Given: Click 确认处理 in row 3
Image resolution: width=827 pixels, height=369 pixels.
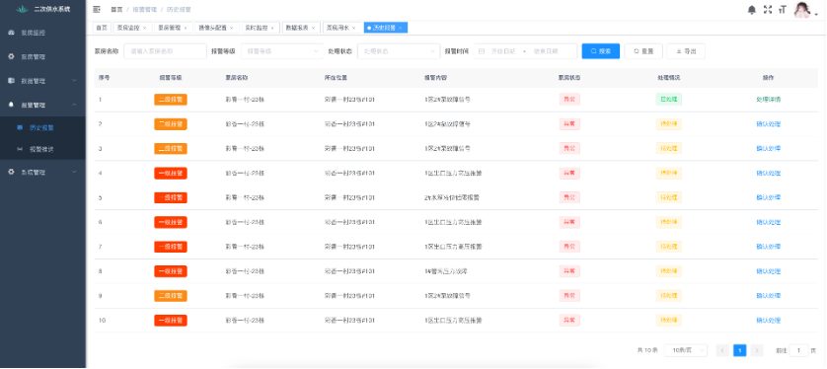Looking at the screenshot, I should [x=768, y=149].
